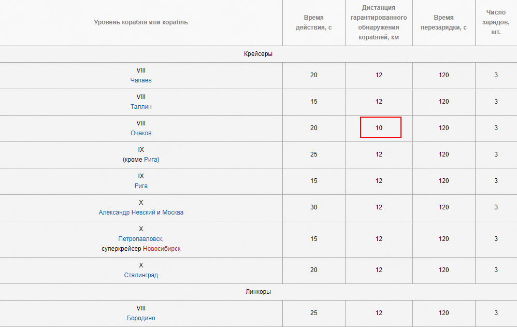Viewport: 517px width, 327px height.
Task: Follow the Александр Невский link
Action: [x=127, y=212]
